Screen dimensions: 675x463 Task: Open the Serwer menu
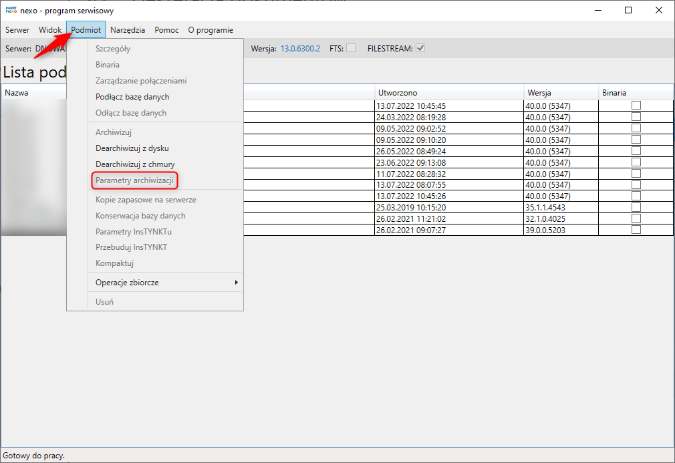coord(17,29)
